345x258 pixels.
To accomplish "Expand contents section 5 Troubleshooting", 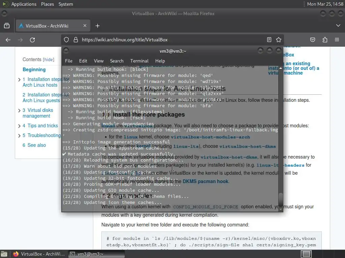I will point(19,136).
